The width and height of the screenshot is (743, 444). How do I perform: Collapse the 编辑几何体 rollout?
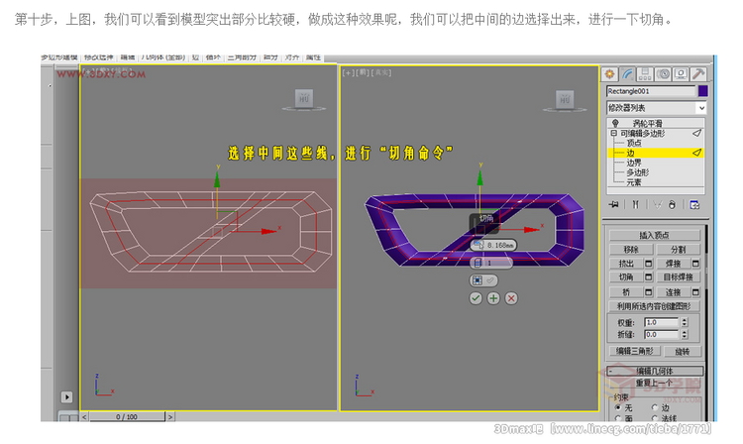coord(655,371)
